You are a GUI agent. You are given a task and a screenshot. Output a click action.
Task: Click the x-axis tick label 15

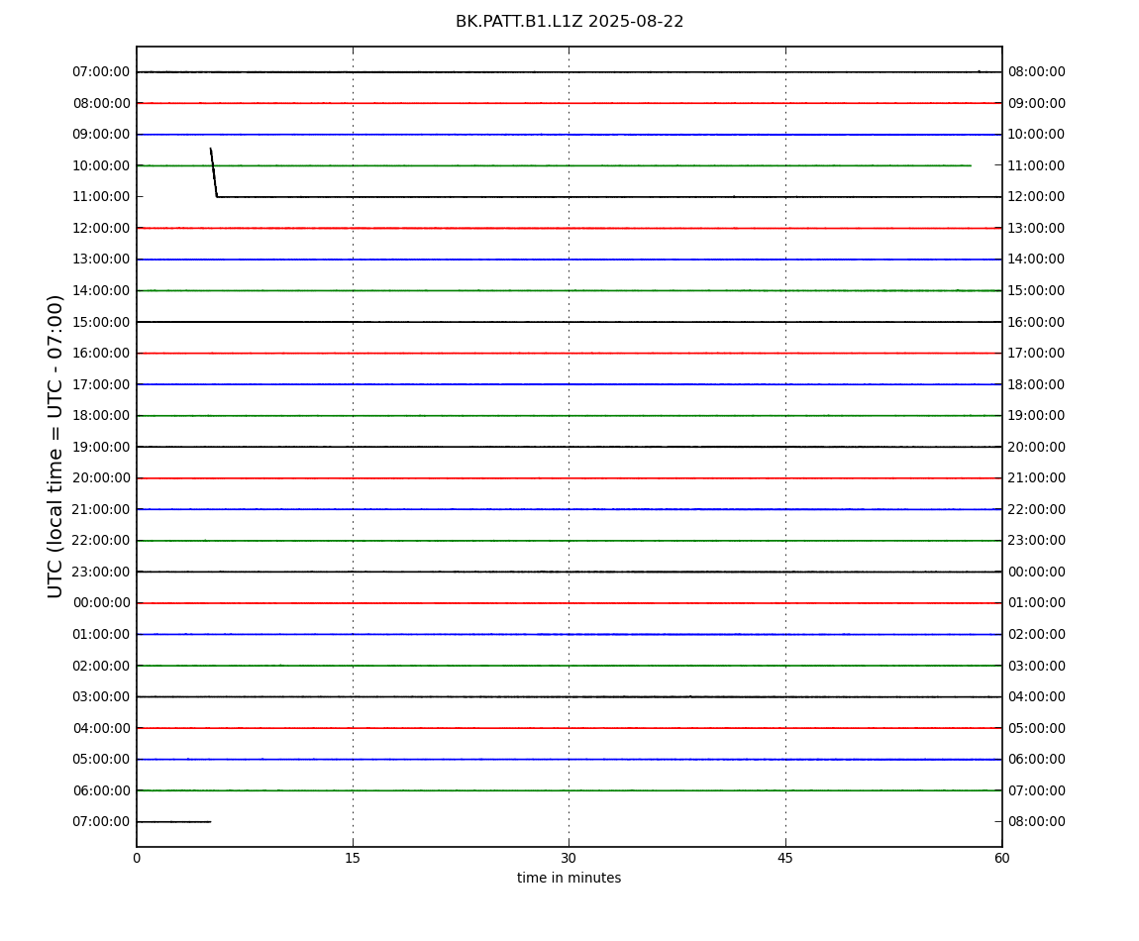[353, 858]
